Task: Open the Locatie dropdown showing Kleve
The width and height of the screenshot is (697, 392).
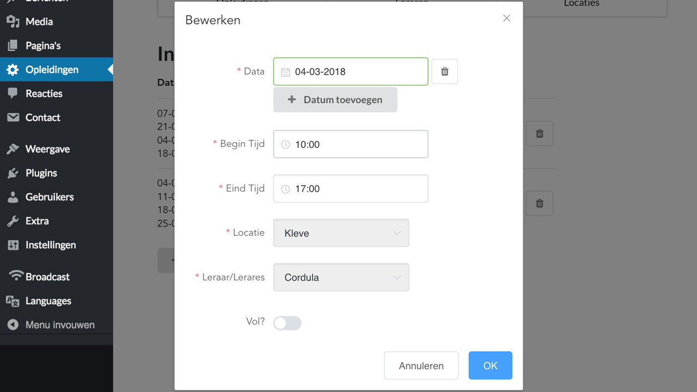Action: point(341,233)
